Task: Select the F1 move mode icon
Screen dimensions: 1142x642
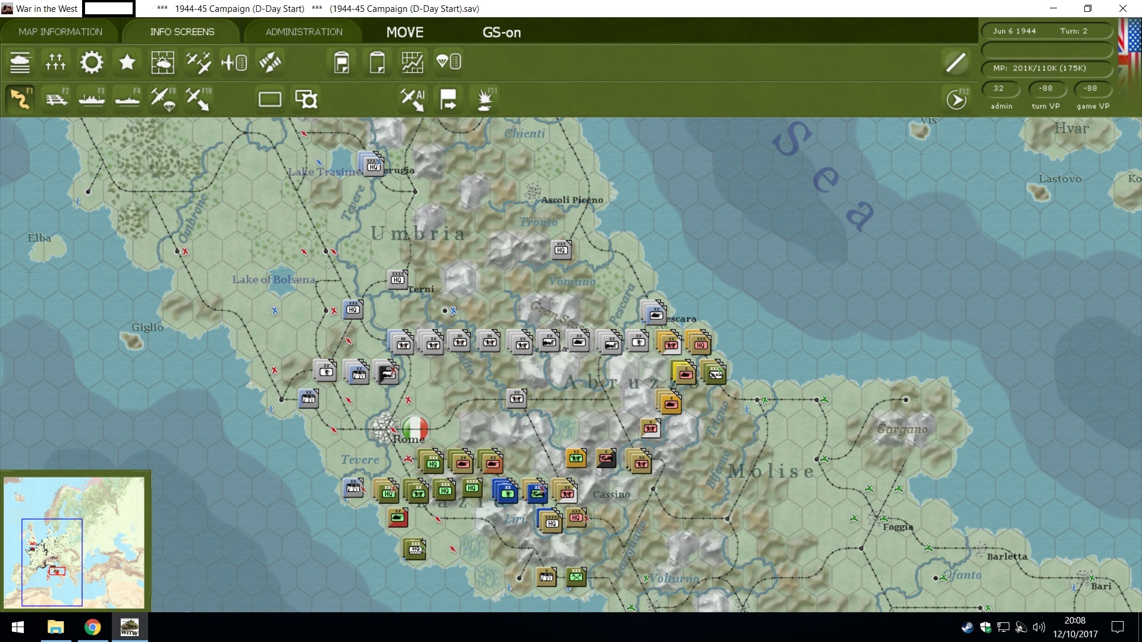Action: pos(20,99)
